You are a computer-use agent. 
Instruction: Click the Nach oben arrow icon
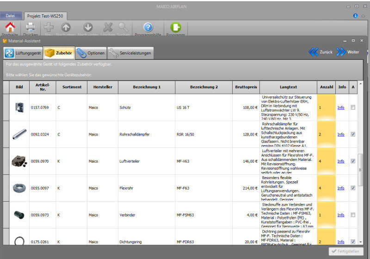pyautogui.click(x=66, y=27)
